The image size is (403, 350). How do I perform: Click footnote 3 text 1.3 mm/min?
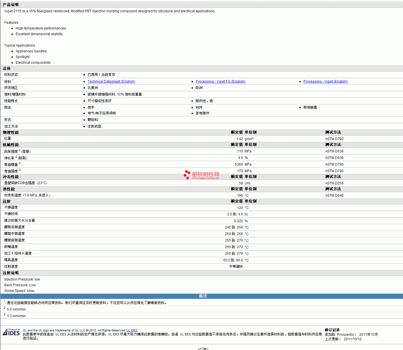16,316
